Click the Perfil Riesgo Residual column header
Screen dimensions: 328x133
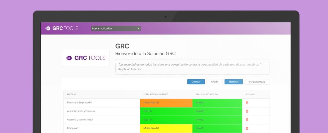[x=207, y=94]
